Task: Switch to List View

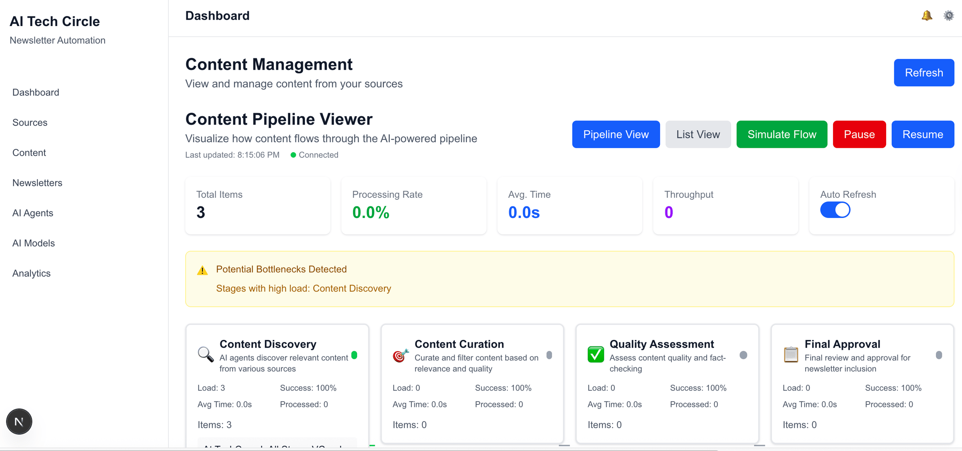Action: click(x=698, y=134)
